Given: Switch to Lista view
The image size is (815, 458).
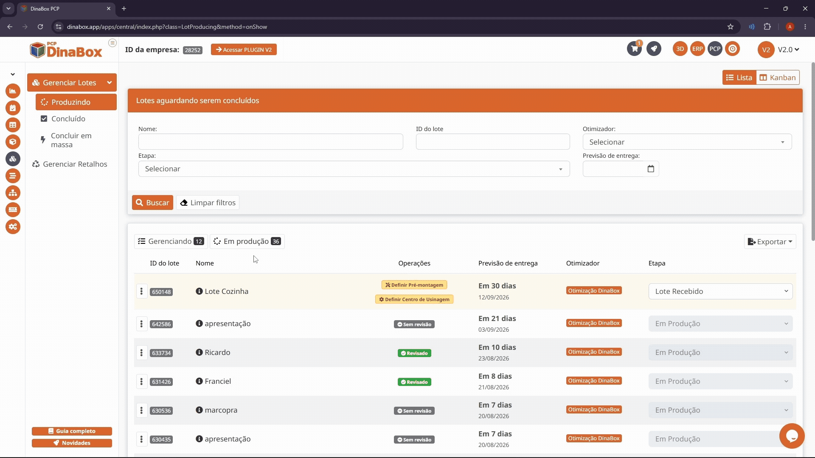Looking at the screenshot, I should click(x=739, y=78).
